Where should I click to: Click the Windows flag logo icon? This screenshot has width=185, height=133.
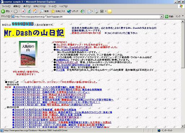click(x=181, y=6)
